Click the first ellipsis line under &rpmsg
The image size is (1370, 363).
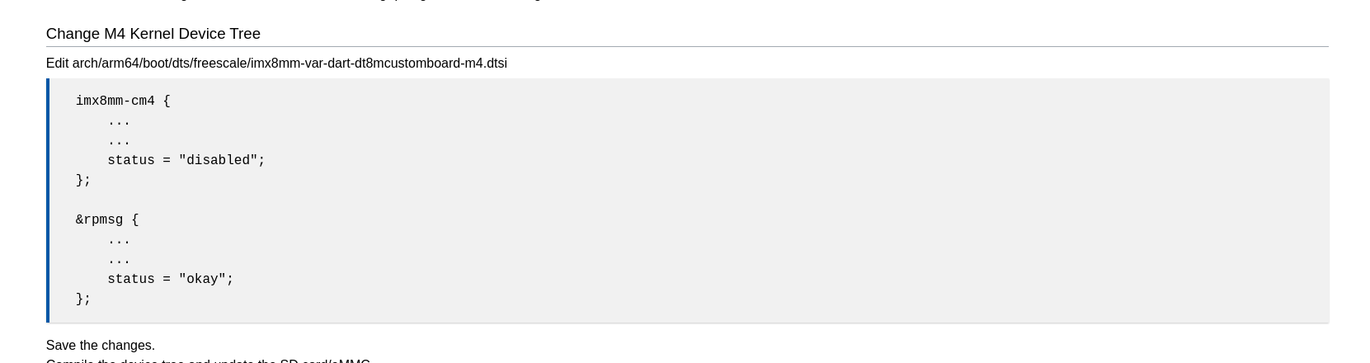click(x=119, y=240)
